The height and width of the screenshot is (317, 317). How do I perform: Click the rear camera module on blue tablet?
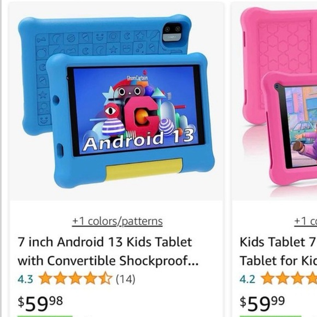click(x=172, y=32)
